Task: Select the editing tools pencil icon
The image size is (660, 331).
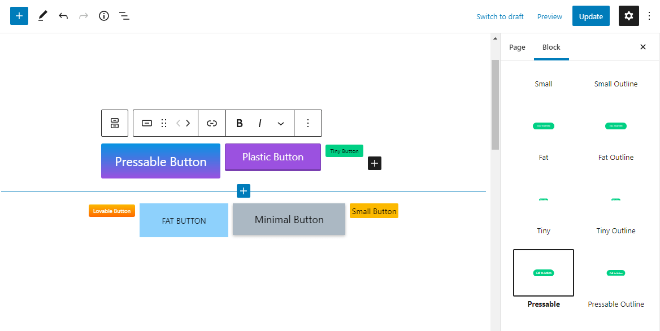Action: coord(42,15)
